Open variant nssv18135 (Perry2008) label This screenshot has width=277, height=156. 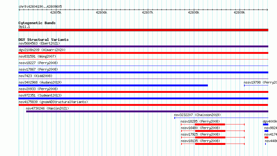click(200, 141)
